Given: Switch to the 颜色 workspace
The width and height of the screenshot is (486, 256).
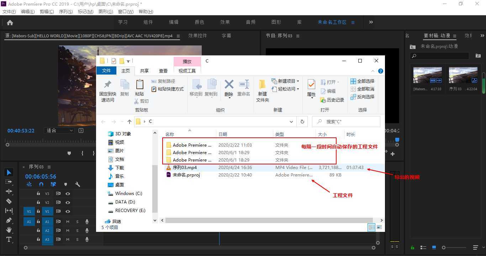Looking at the screenshot, I should pyautogui.click(x=199, y=22).
